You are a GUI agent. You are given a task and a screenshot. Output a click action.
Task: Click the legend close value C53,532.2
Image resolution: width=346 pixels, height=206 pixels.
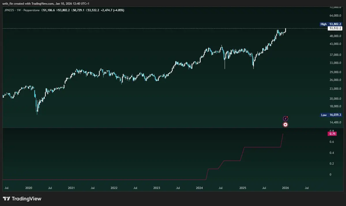[93, 10]
